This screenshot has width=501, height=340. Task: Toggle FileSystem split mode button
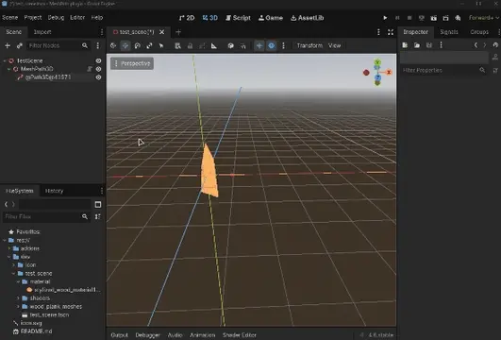pyautogui.click(x=98, y=204)
